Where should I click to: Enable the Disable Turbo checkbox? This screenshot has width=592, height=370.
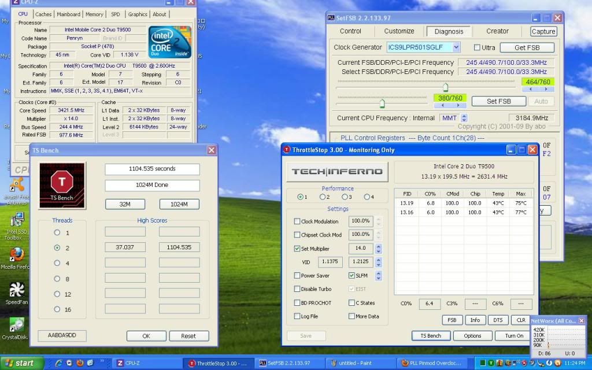[x=297, y=289]
